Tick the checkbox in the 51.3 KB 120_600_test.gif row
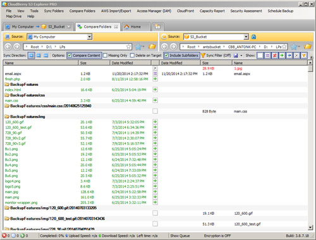316x240 pixels. [x=155, y=224]
